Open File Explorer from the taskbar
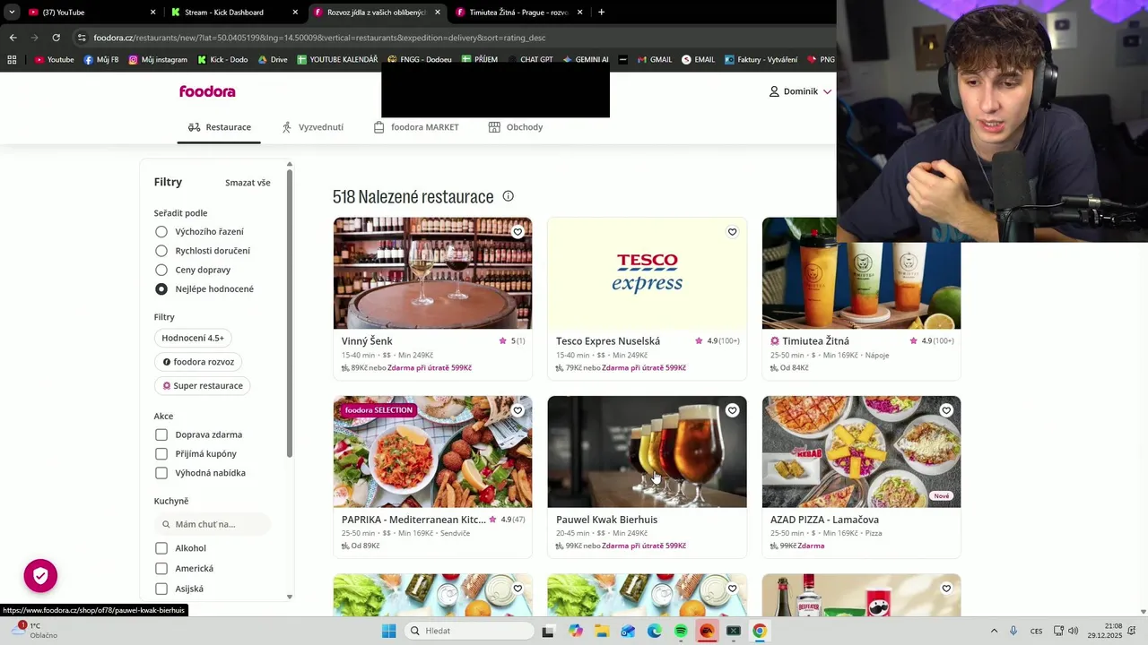 coord(602,631)
